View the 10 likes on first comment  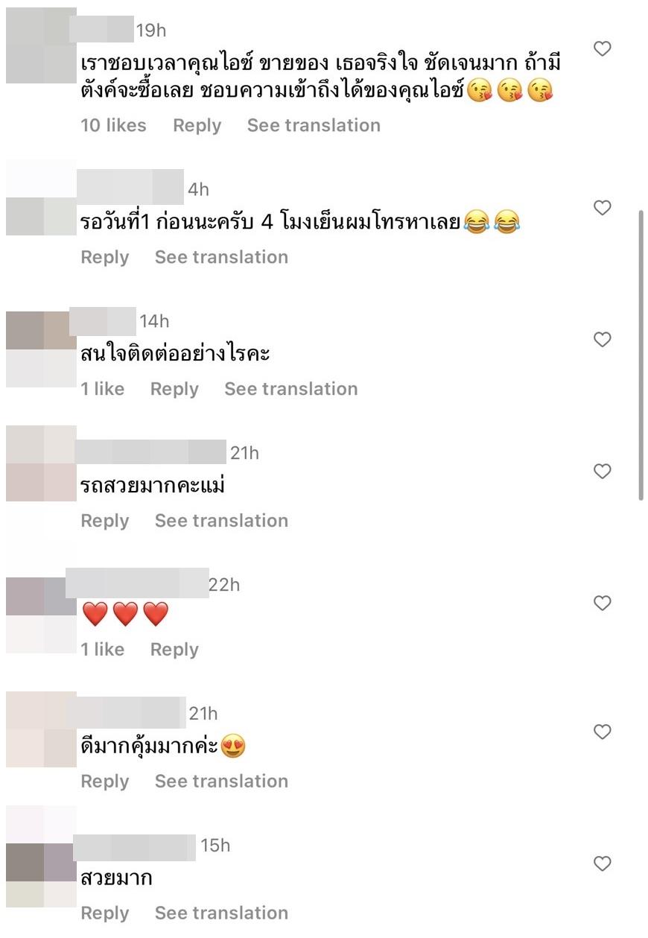tap(113, 125)
